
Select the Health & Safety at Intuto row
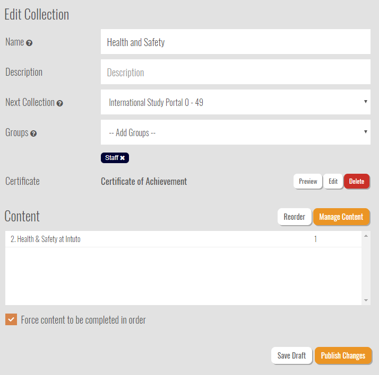183,239
